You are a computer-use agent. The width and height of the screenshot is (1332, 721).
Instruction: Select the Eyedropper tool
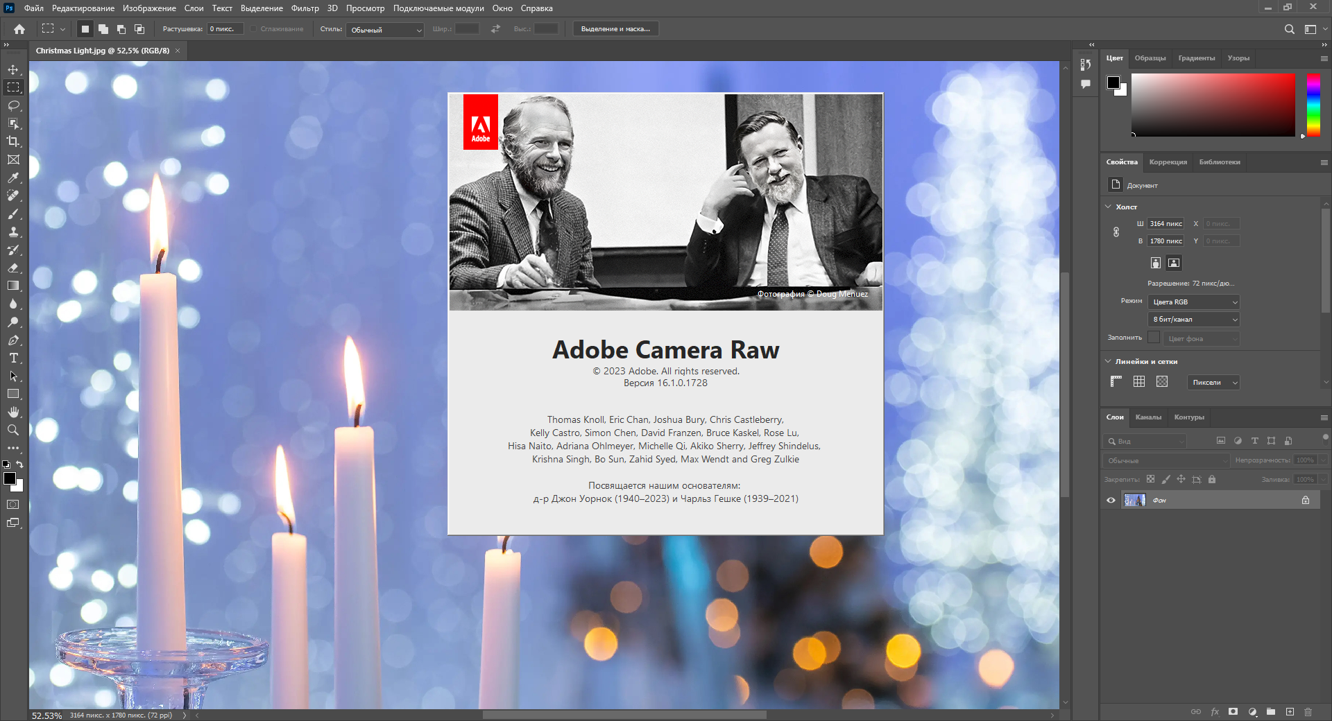13,177
